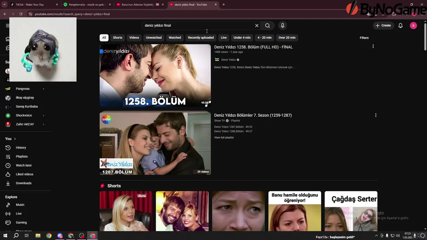This screenshot has height=240, width=427.
Task: Select the 4 - 20 min filter chip
Action: (265, 38)
